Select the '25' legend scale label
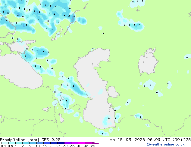Image resolution: width=191 pixels, height=147 pixels. [x=58, y=146]
